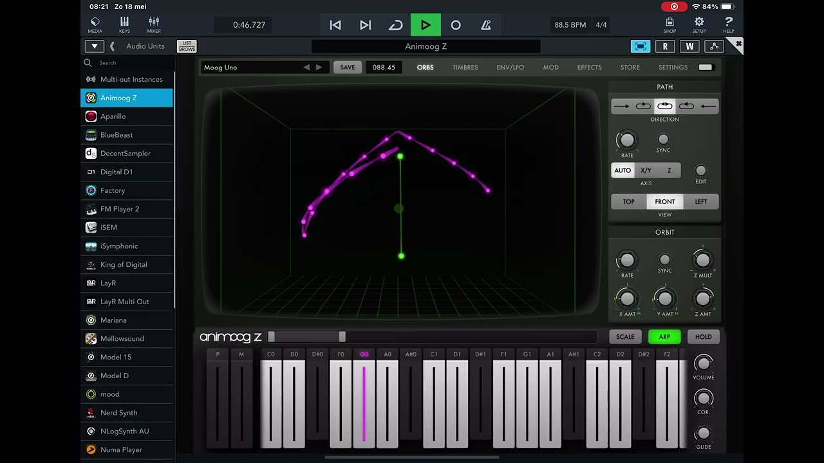
Task: Open the SCALE selector
Action: tap(625, 337)
